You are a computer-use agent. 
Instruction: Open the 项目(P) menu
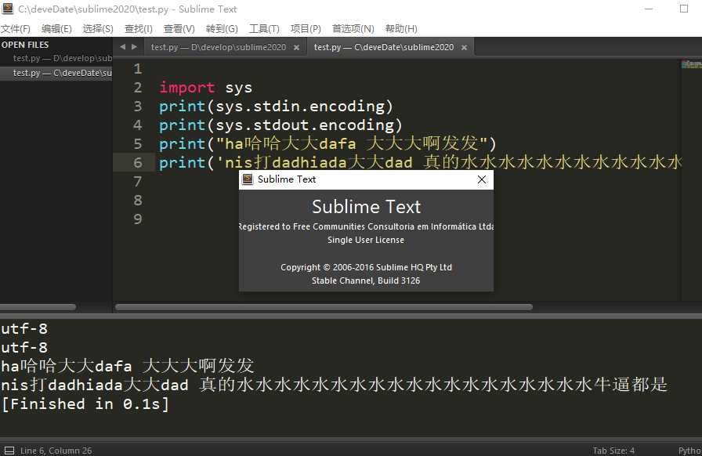pyautogui.click(x=306, y=29)
